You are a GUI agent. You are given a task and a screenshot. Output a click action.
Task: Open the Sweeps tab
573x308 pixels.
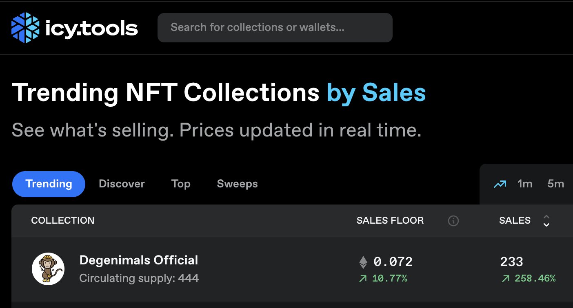click(237, 184)
